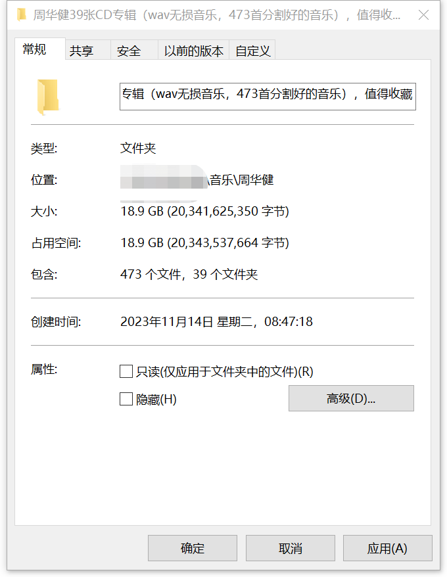The height and width of the screenshot is (577, 447).
Task: Cancel the dialog with 取消
Action: pos(291,548)
